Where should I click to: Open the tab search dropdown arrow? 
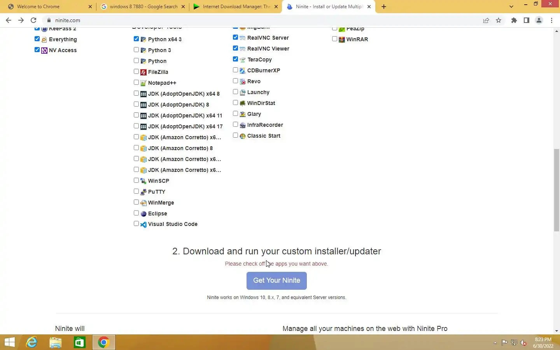click(x=511, y=7)
